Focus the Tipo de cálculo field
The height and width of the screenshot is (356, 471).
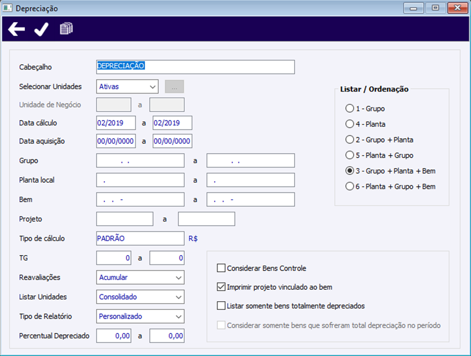pos(140,238)
